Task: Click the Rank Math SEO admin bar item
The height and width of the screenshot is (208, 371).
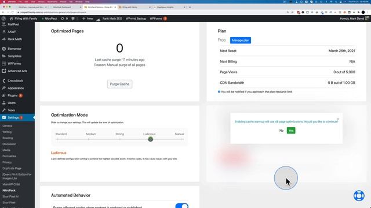Action: coord(110,18)
